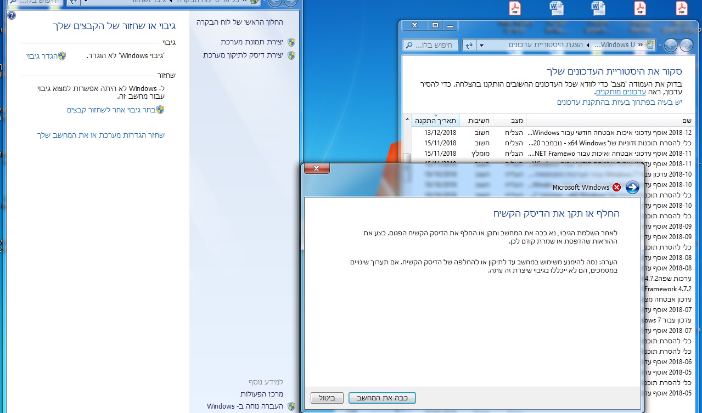702x413 pixels.
Task: Open a Word document icon on the desktop
Action: (x=556, y=8)
